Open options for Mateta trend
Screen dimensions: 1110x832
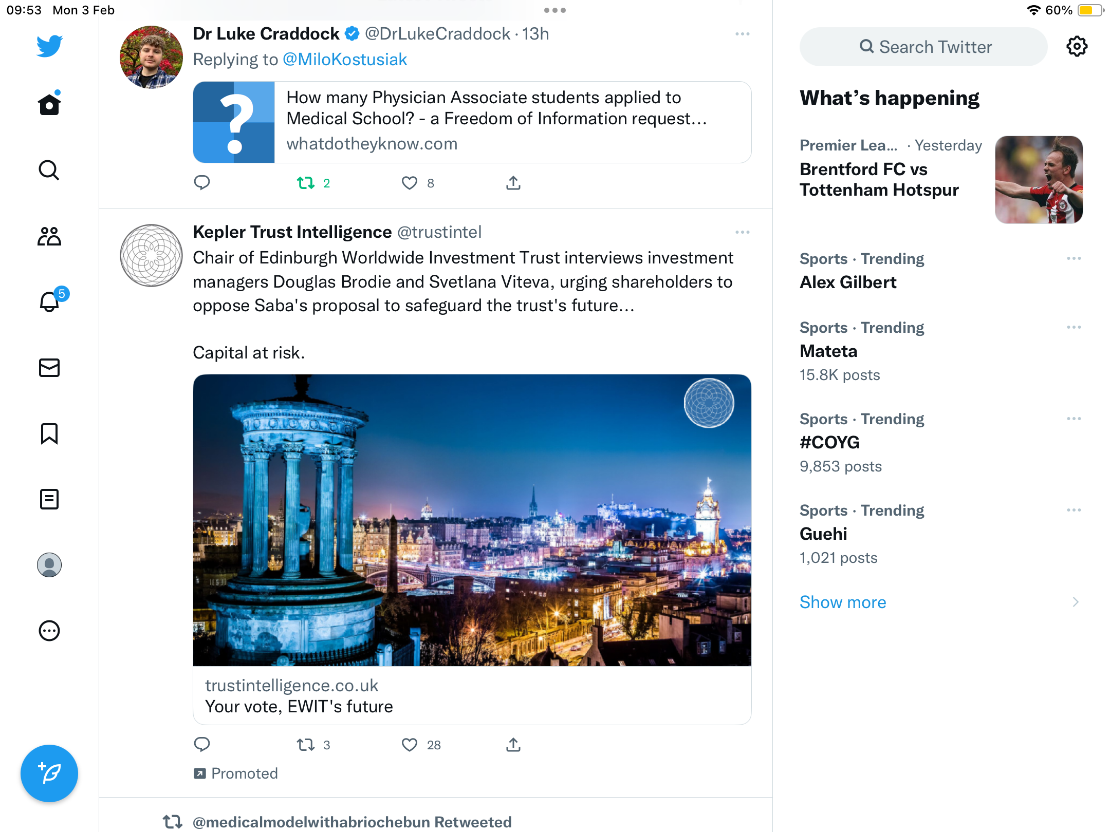tap(1074, 327)
